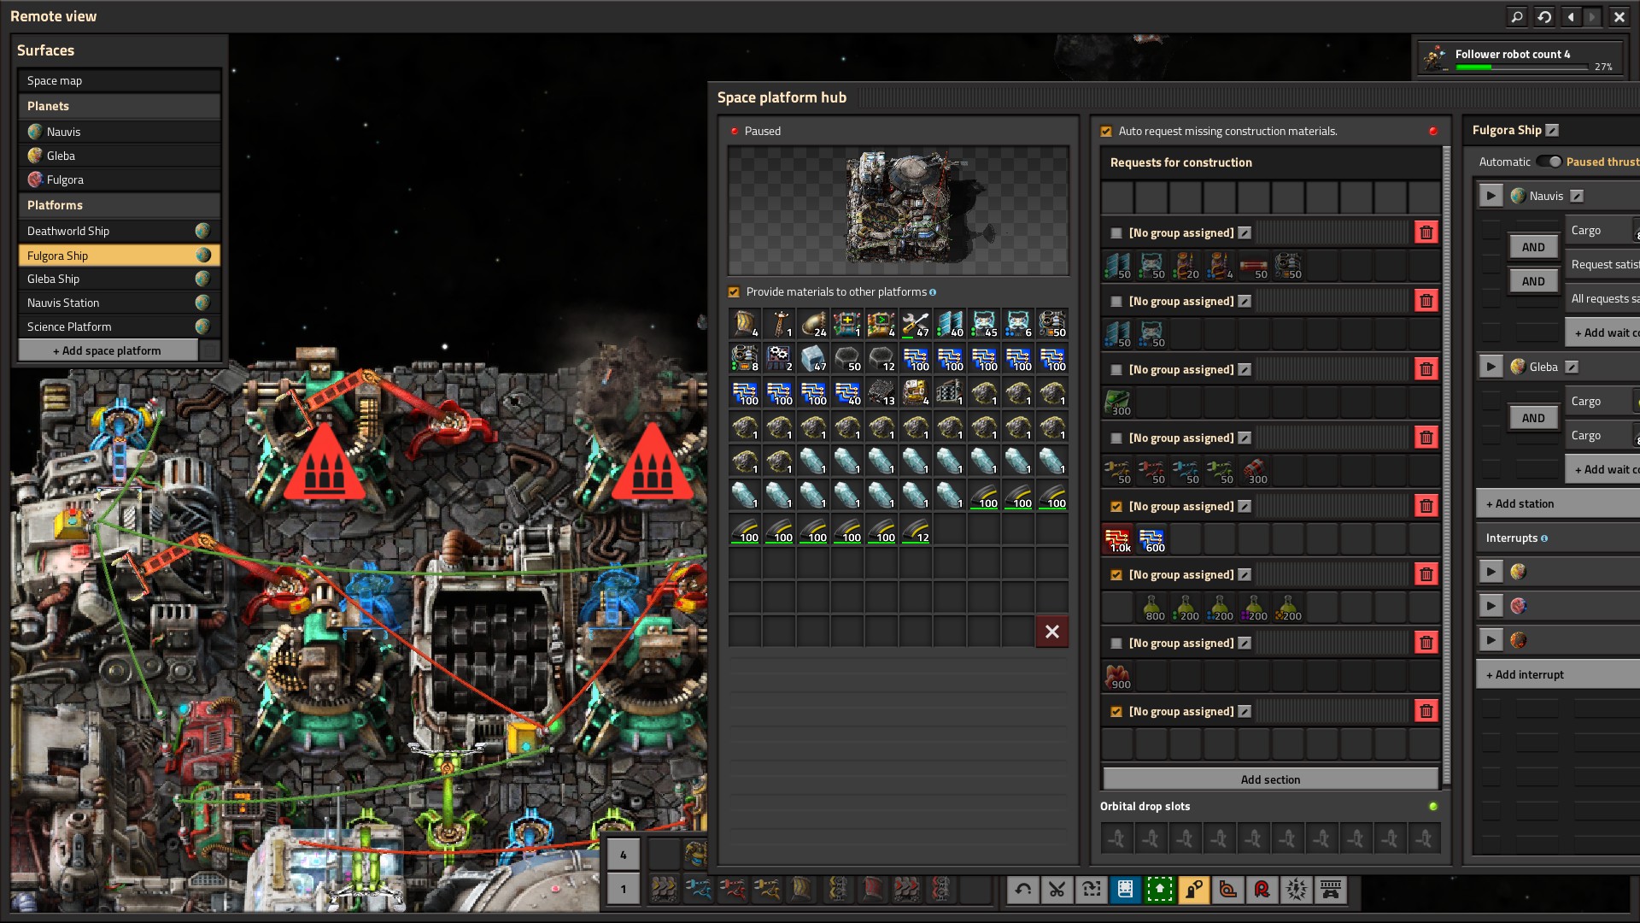This screenshot has height=923, width=1640.
Task: Trigger the third interrupt's play arrow
Action: [1491, 640]
